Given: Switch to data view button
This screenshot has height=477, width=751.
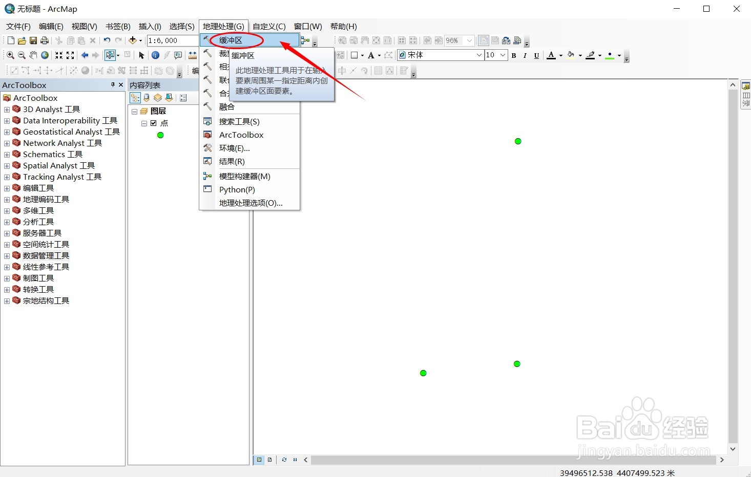Looking at the screenshot, I should pyautogui.click(x=259, y=460).
